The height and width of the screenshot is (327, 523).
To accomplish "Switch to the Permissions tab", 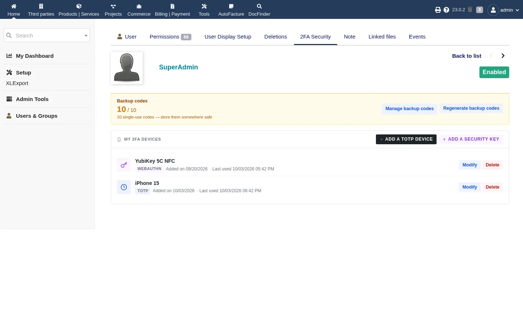I will [170, 37].
